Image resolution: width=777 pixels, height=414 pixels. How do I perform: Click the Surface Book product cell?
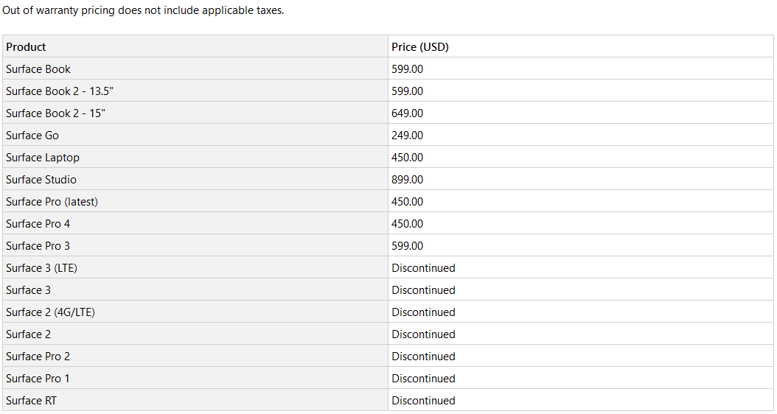pos(195,69)
